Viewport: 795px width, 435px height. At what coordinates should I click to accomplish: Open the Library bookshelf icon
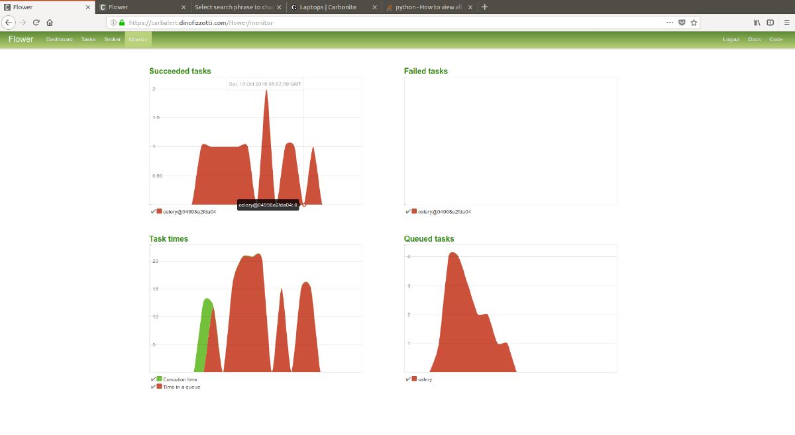[757, 22]
